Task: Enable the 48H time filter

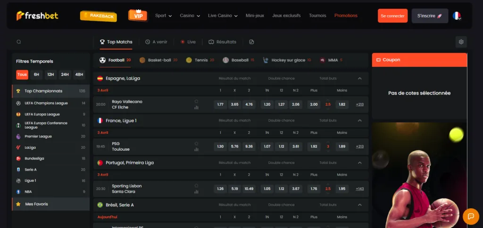Action: [x=79, y=74]
